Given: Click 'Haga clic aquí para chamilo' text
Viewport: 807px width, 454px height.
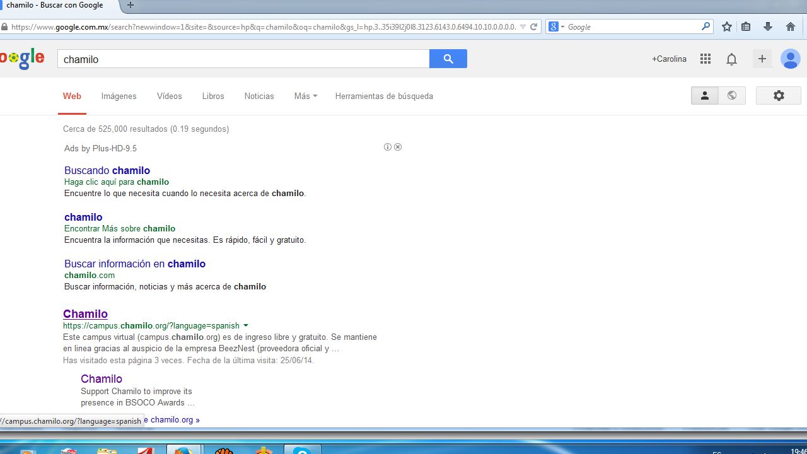Looking at the screenshot, I should tap(117, 182).
